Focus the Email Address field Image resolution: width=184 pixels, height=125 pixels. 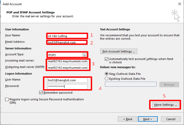tap(67, 43)
